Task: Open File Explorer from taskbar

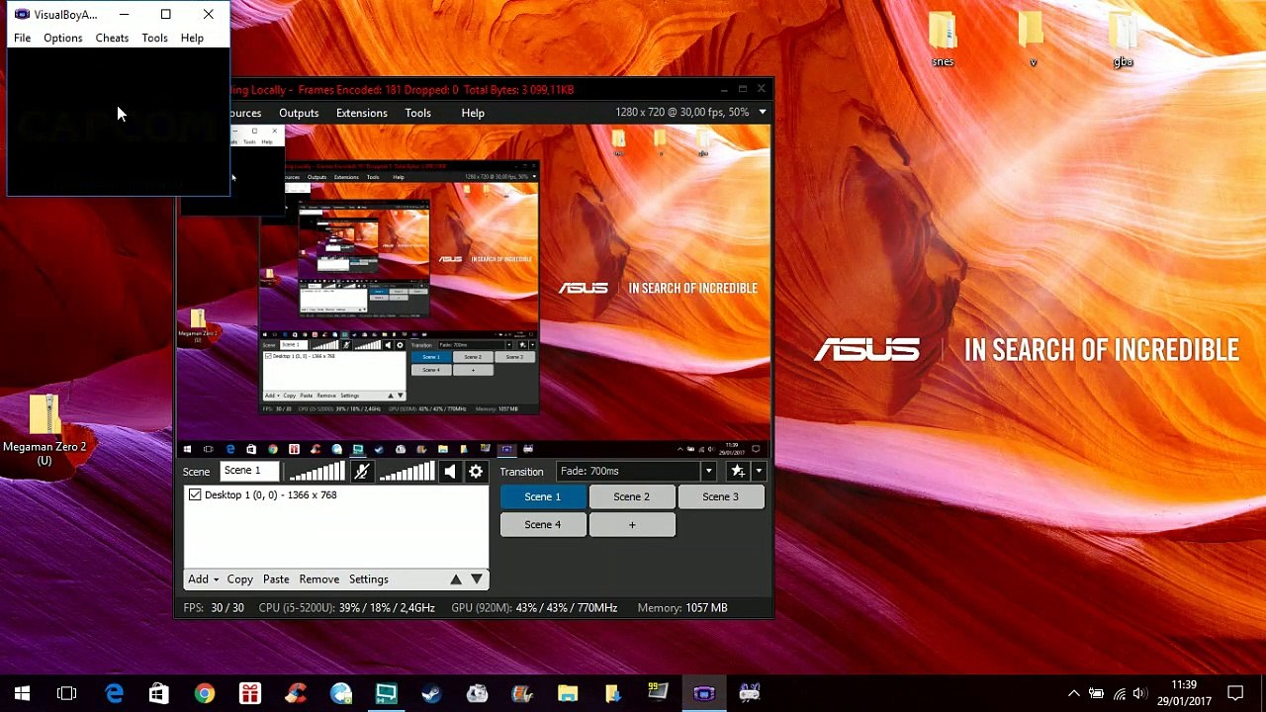Action: [x=568, y=693]
